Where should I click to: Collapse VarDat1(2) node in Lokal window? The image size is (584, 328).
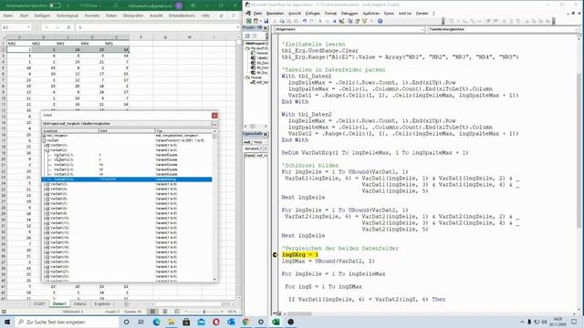[47, 150]
